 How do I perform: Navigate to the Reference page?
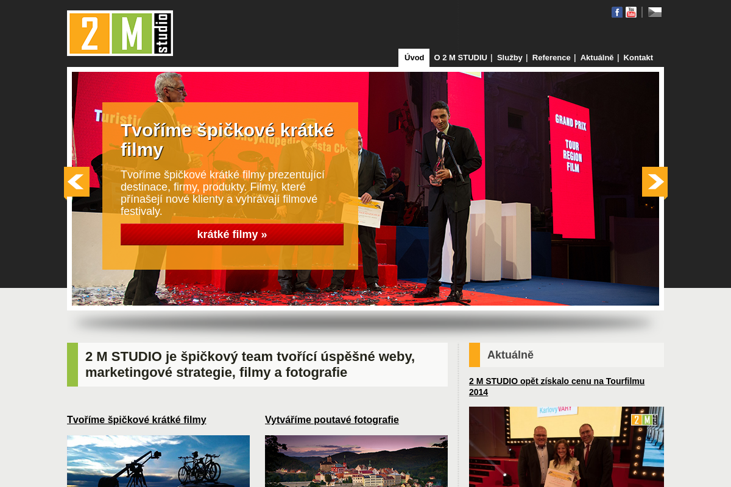pos(551,58)
